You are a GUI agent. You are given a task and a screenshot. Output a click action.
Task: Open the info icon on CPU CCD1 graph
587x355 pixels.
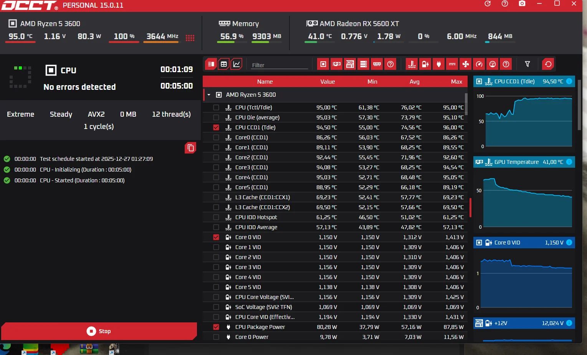pos(569,81)
